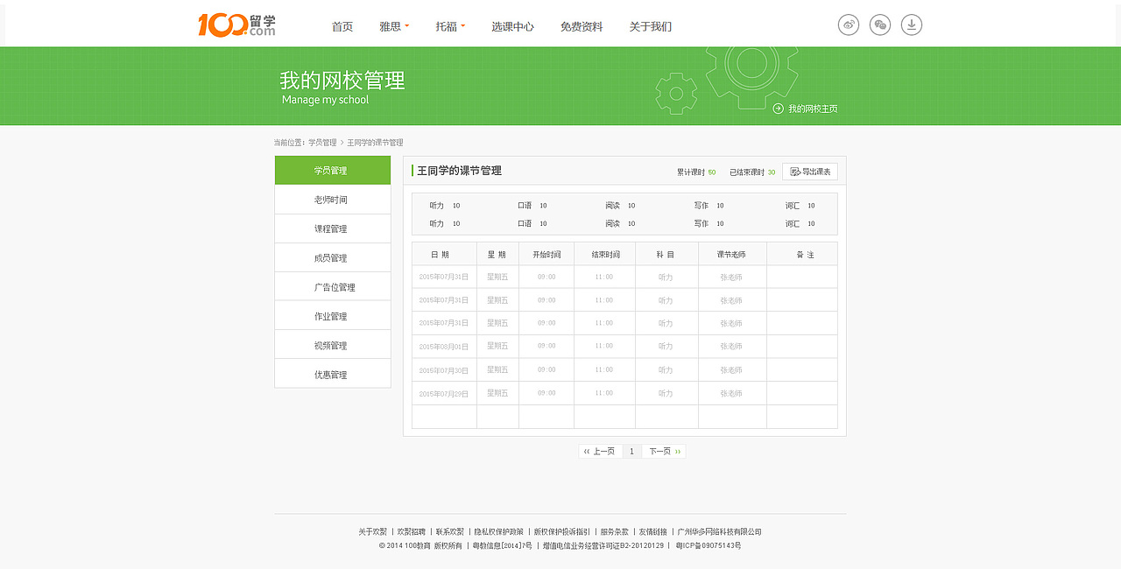Open 友情链接 footer link

tap(653, 531)
